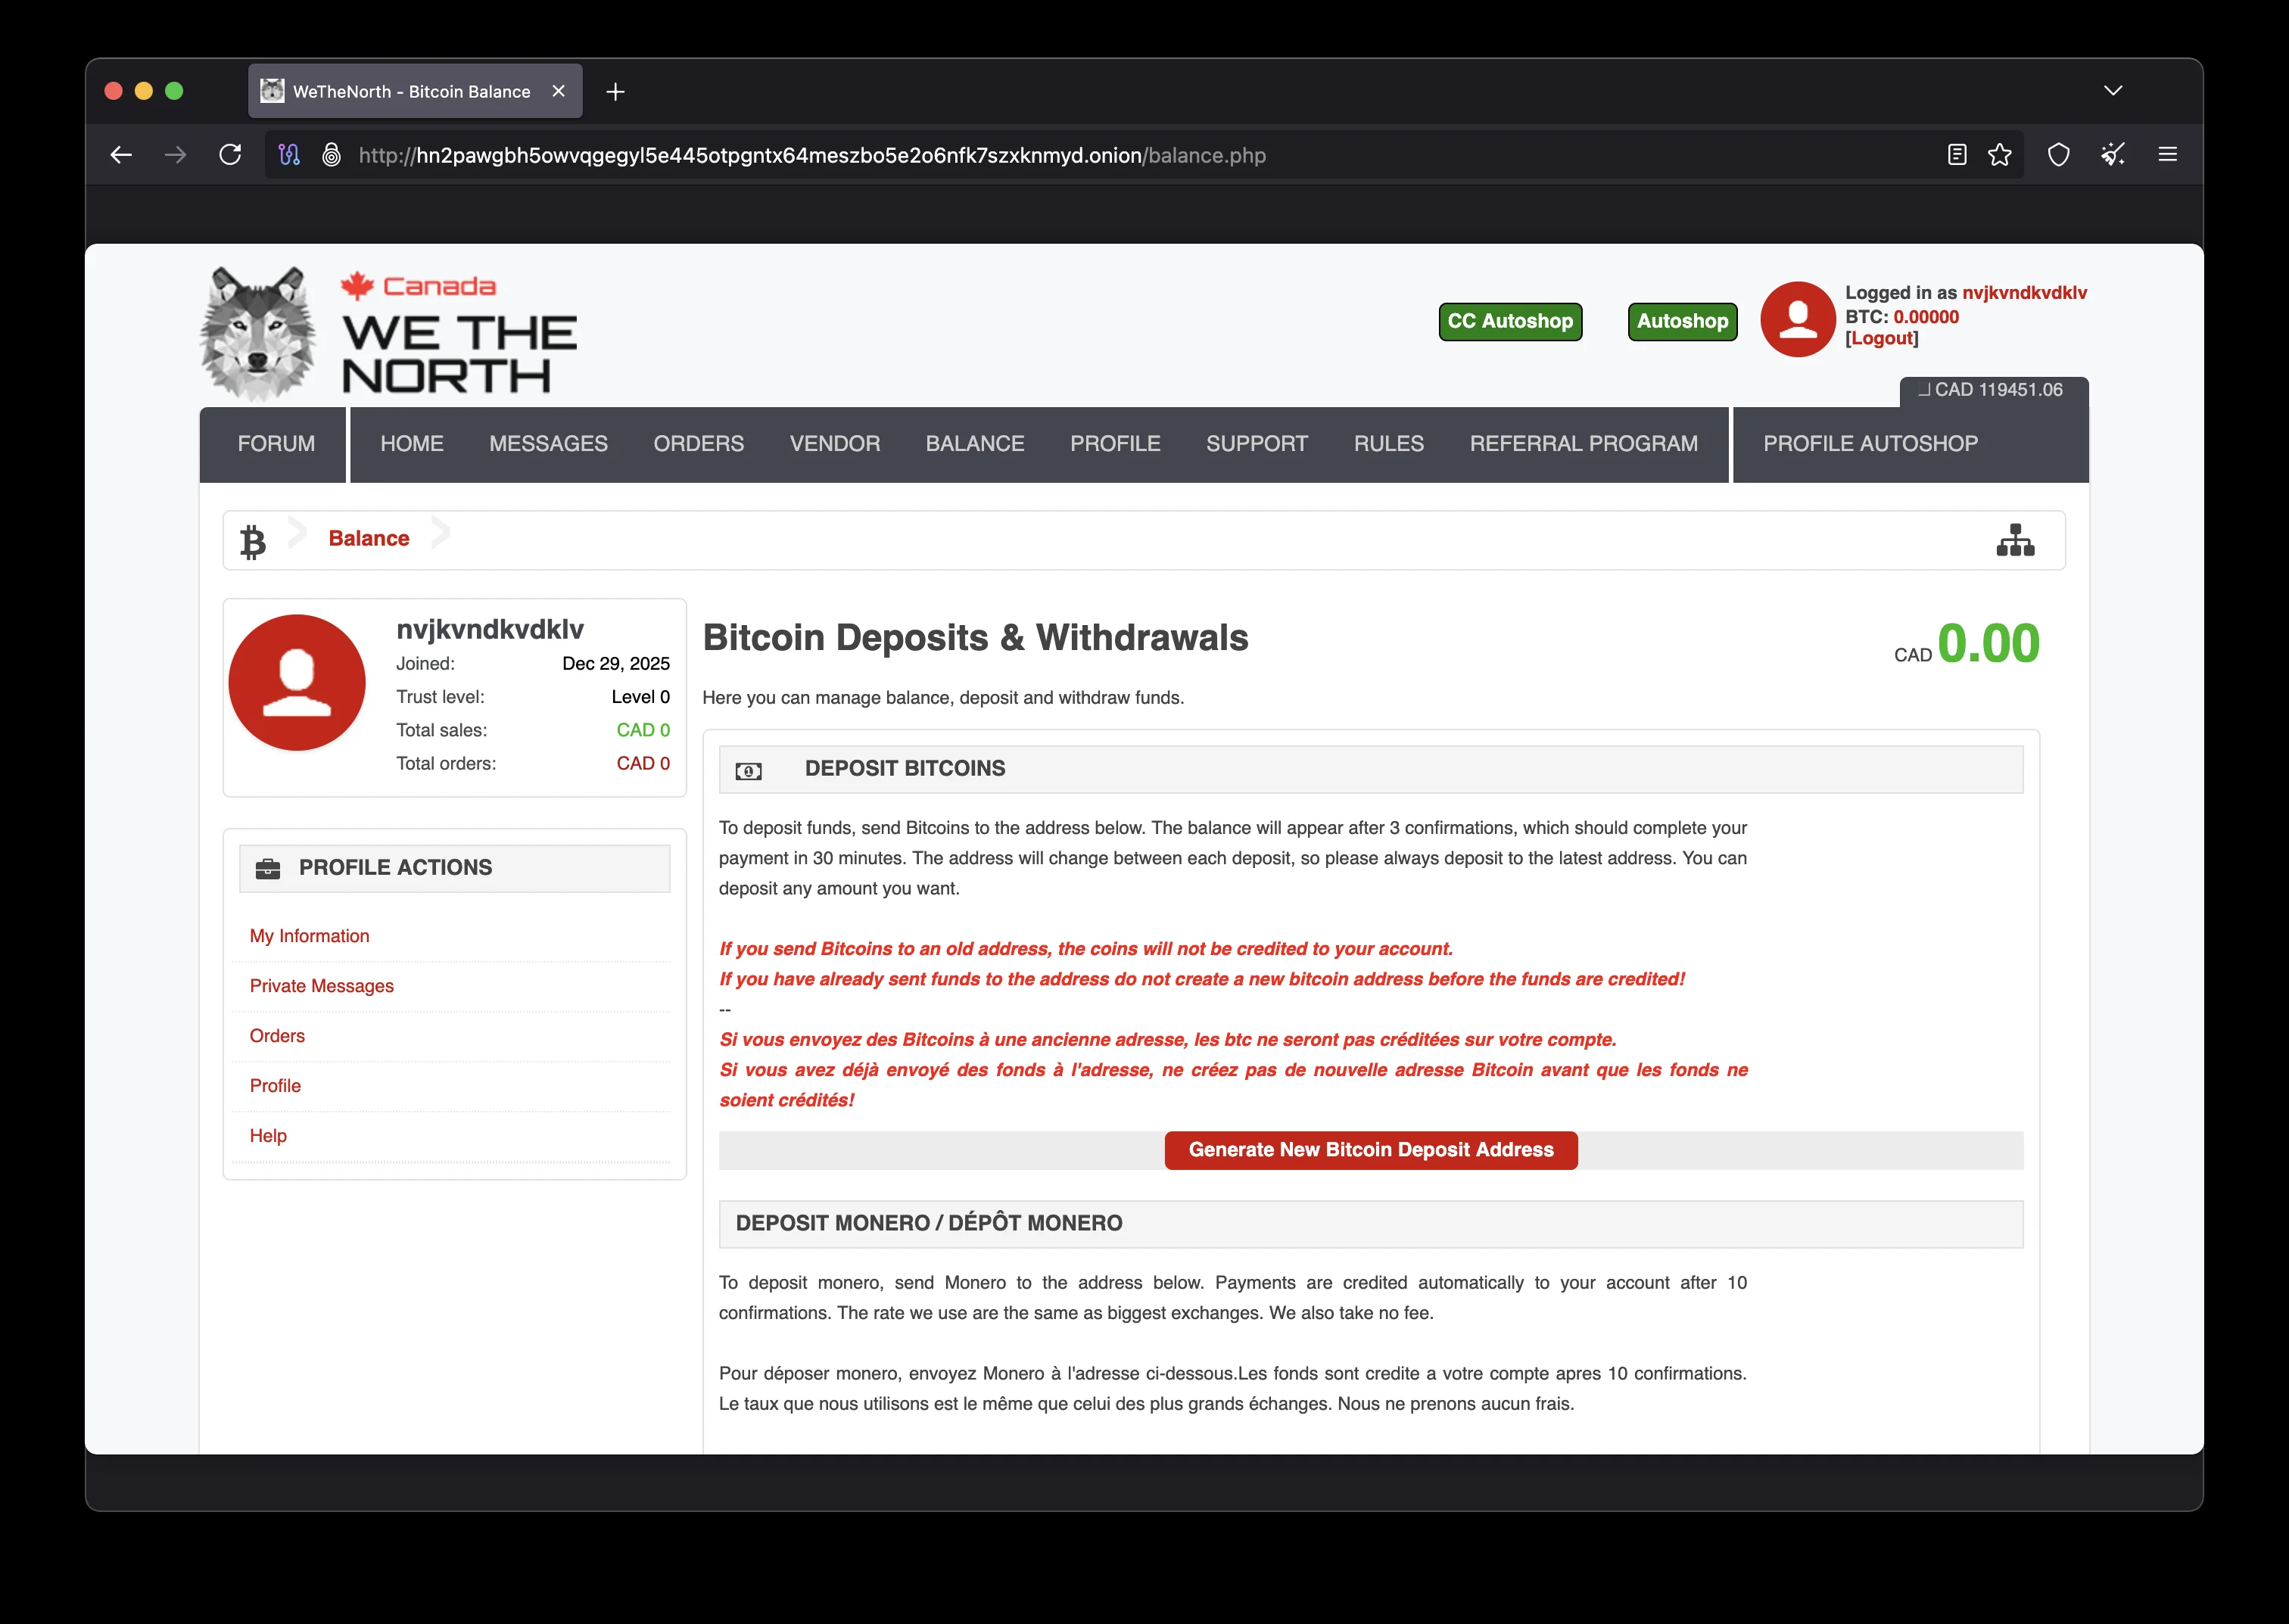Click inside the address bar

click(800, 155)
